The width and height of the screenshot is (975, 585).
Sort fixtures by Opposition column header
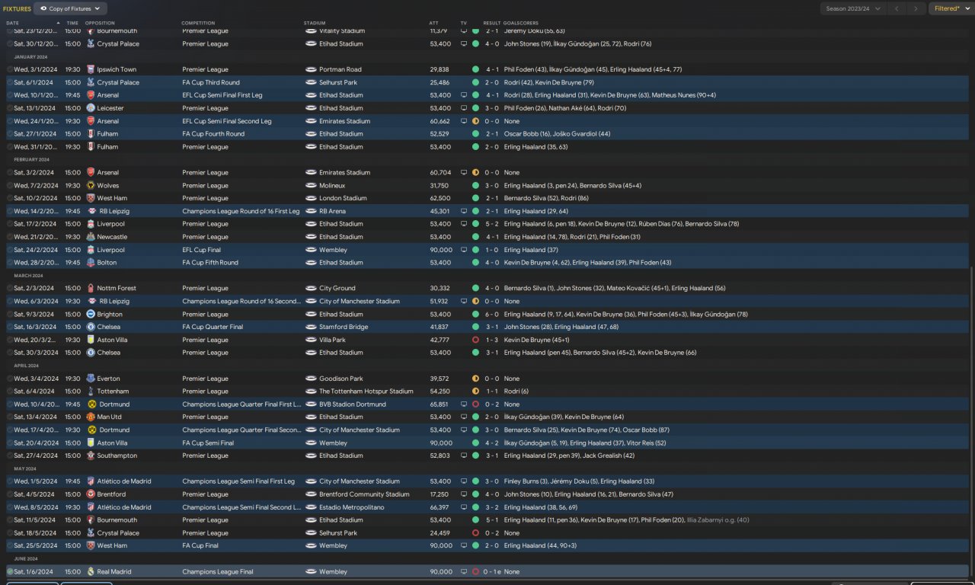pyautogui.click(x=100, y=23)
